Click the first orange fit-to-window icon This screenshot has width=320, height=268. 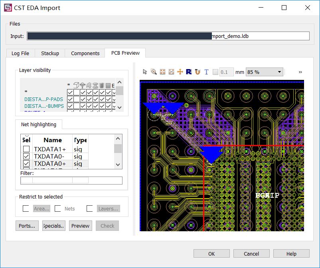[x=162, y=72]
